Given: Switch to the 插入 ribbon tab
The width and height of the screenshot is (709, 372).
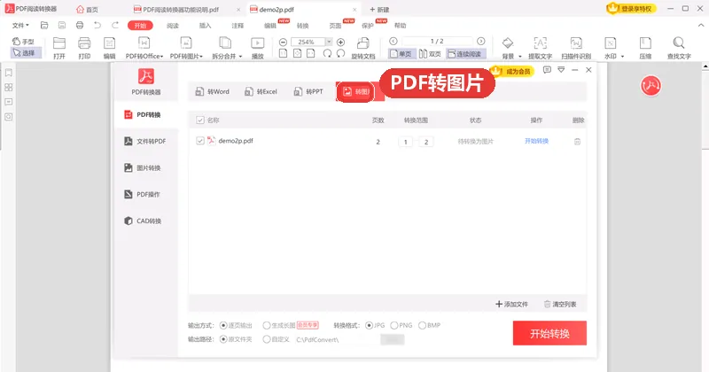Looking at the screenshot, I should tap(206, 26).
